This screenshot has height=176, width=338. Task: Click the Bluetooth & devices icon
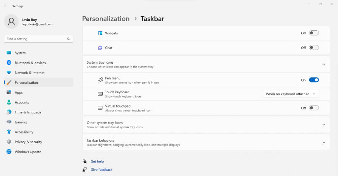[x=9, y=63]
